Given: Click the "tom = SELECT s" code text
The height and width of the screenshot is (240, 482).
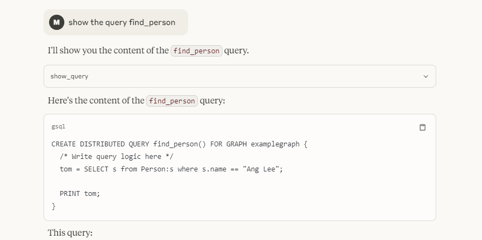Looking at the screenshot, I should tap(87, 169).
